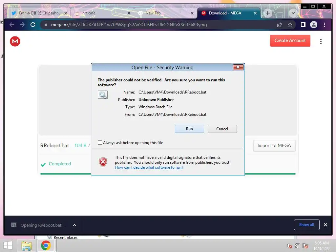Click Show all downloads button
This screenshot has width=336, height=252.
(x=307, y=224)
